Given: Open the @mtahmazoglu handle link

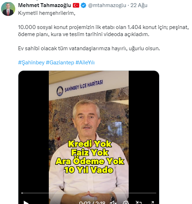Looking at the screenshot, I should tap(107, 5).
